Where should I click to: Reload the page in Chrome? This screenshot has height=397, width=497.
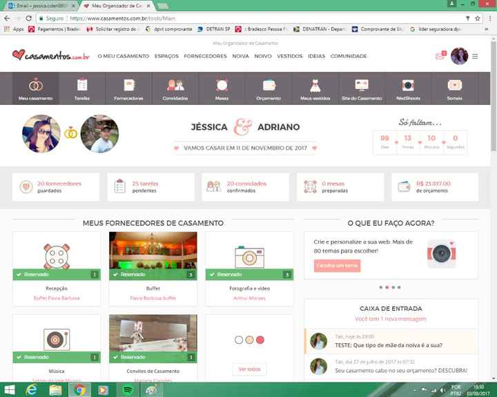coord(29,19)
